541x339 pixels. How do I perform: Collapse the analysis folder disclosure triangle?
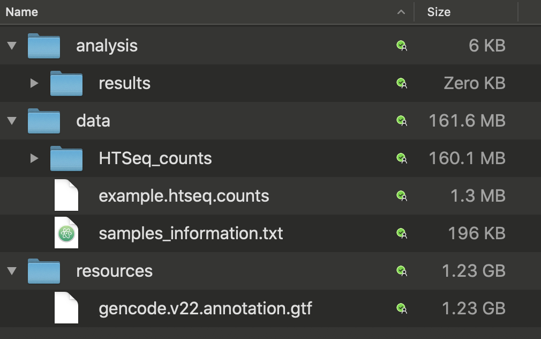[12, 45]
